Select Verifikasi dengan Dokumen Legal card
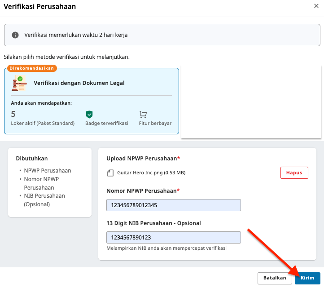The width and height of the screenshot is (324, 288). click(x=92, y=101)
